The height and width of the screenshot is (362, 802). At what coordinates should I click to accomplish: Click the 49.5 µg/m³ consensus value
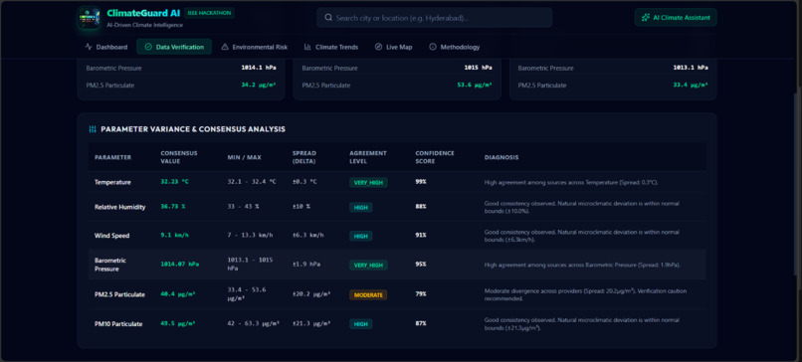point(178,323)
